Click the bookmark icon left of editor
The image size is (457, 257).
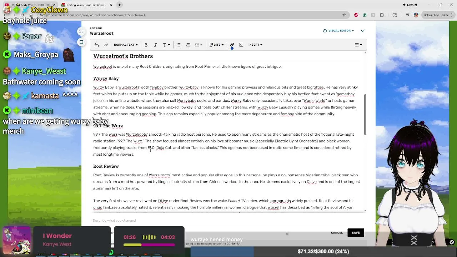pyautogui.click(x=81, y=42)
